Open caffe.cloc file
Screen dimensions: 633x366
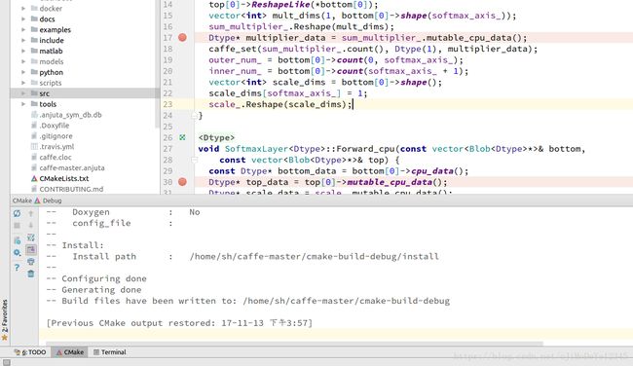56,158
